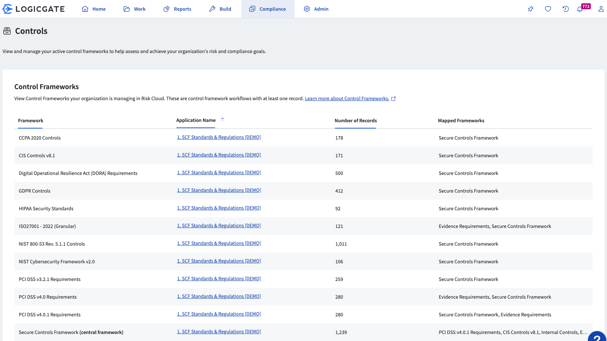Open the Compliance menu
The height and width of the screenshot is (341, 607).
[267, 9]
